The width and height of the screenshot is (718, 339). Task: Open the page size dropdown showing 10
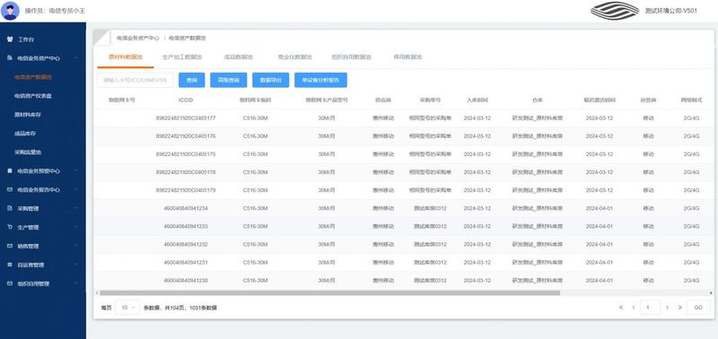[127, 308]
